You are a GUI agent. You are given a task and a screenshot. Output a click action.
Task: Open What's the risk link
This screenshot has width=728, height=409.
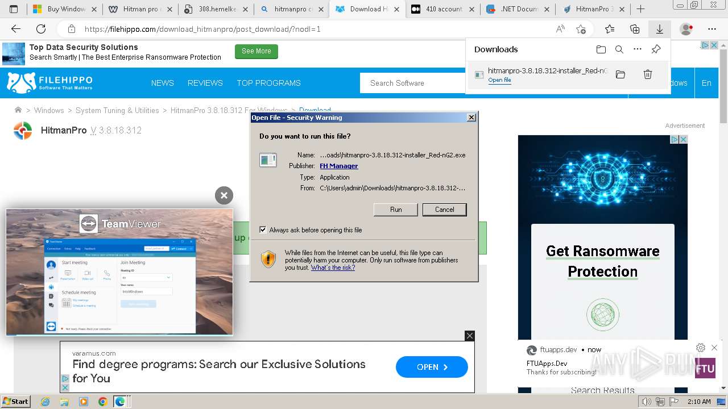point(333,268)
